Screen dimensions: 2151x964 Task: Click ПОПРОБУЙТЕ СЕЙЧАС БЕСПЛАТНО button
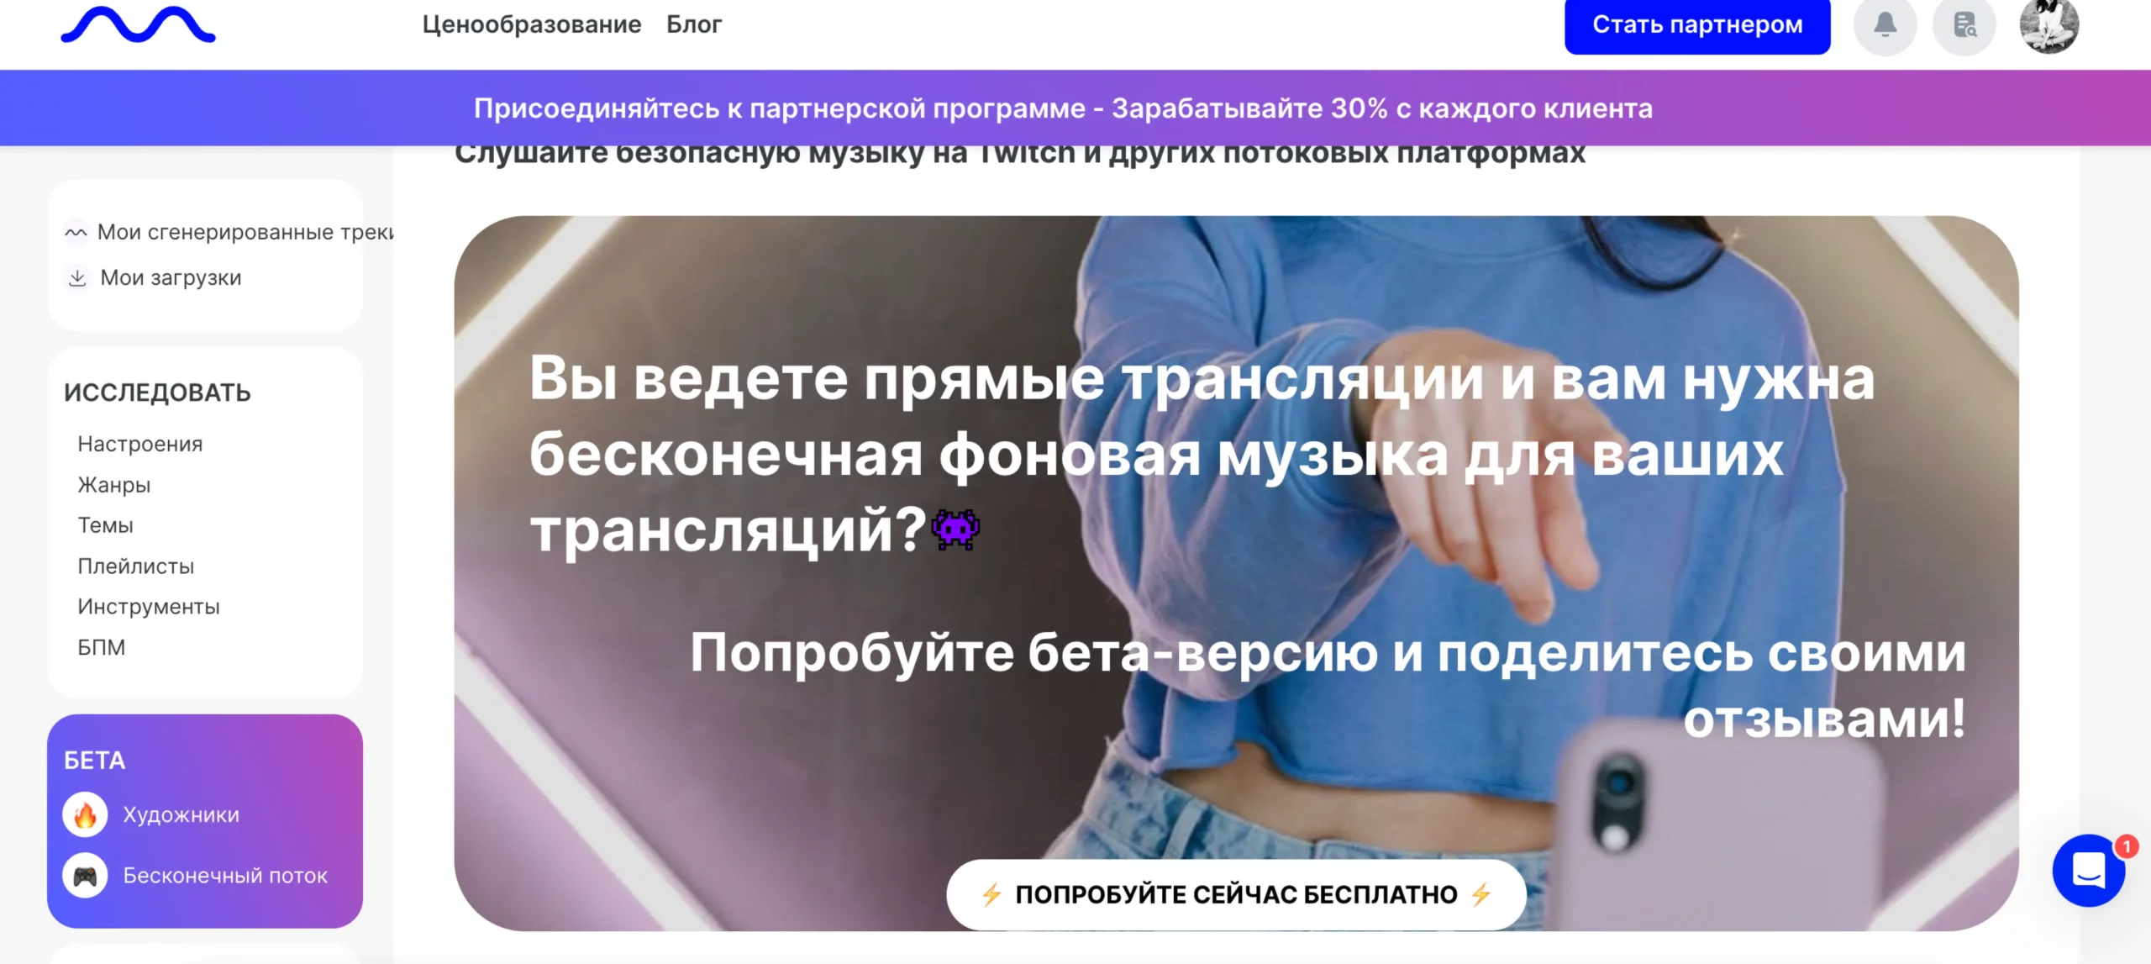(x=1236, y=894)
